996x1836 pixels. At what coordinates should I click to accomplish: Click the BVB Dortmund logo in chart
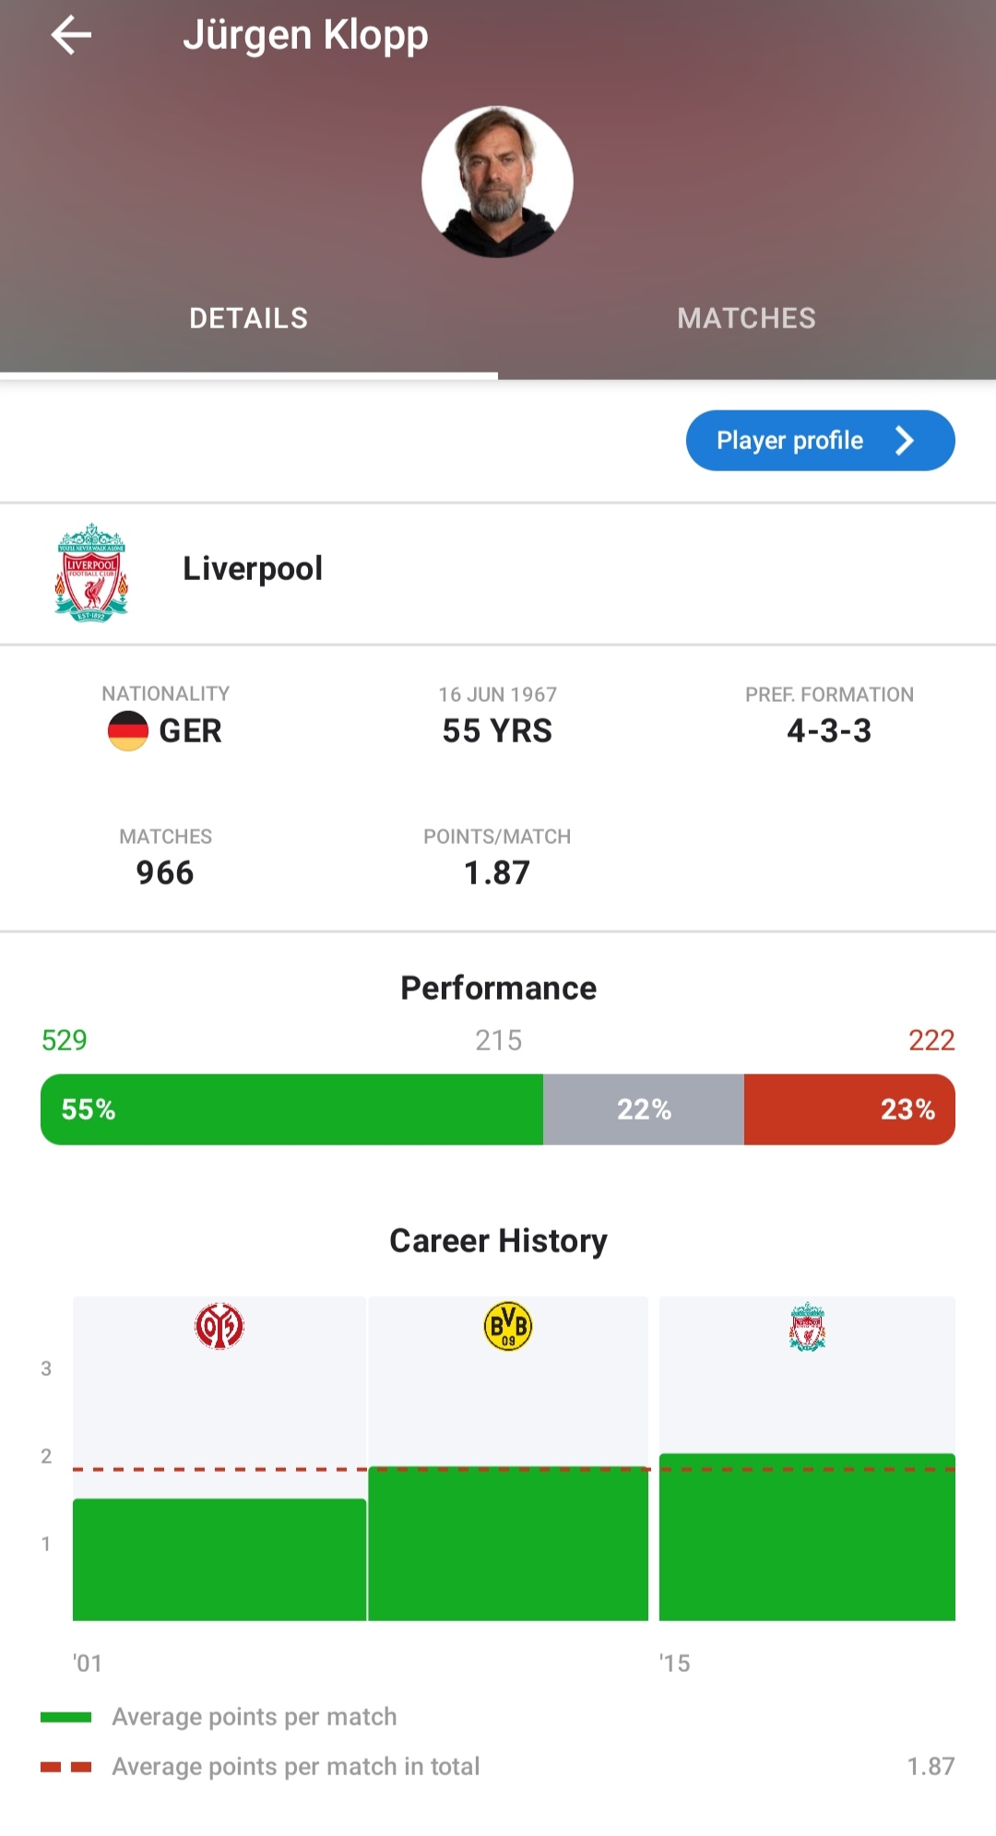[508, 1326]
